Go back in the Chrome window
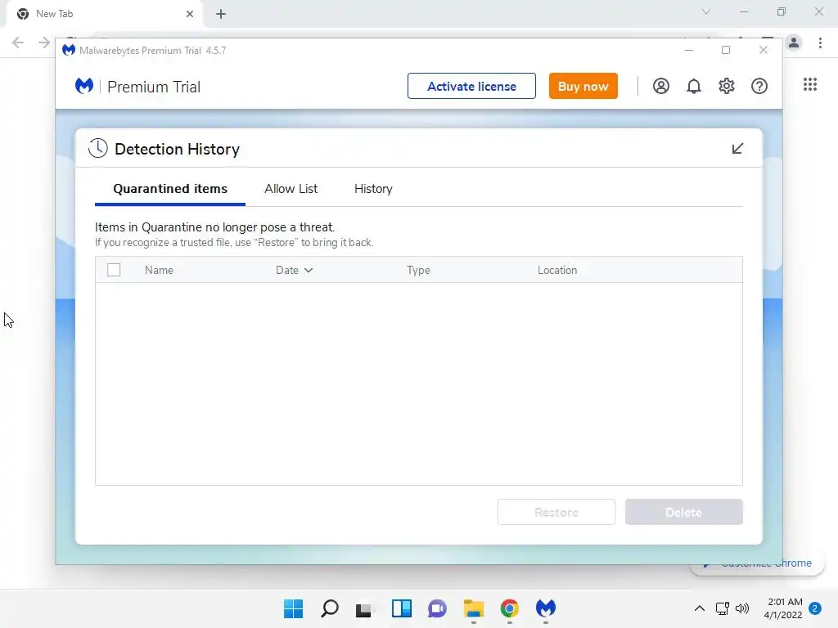The image size is (838, 628). click(18, 43)
